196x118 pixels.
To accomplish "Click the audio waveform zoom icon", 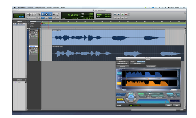I will (x=29, y=14).
